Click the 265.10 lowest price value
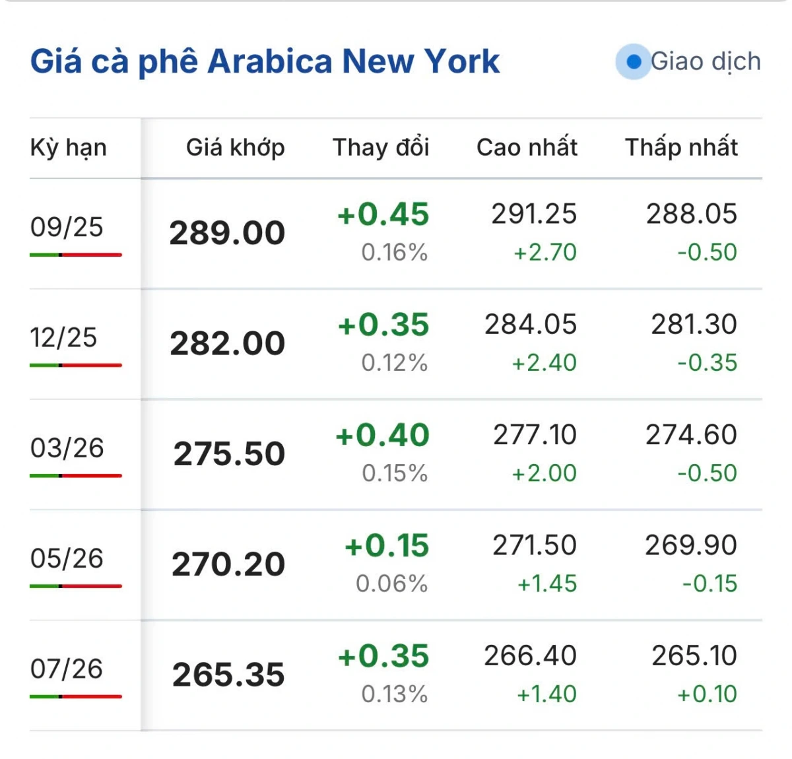 694,655
